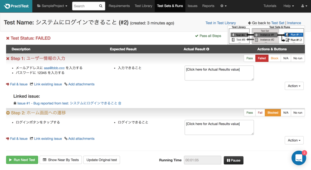311x170 pixels.
Task: Open the chat support bubble
Action: click(299, 158)
